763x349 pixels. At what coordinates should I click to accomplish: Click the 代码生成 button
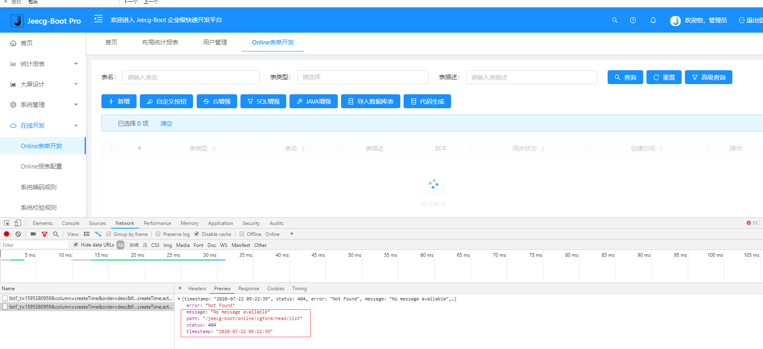(427, 101)
